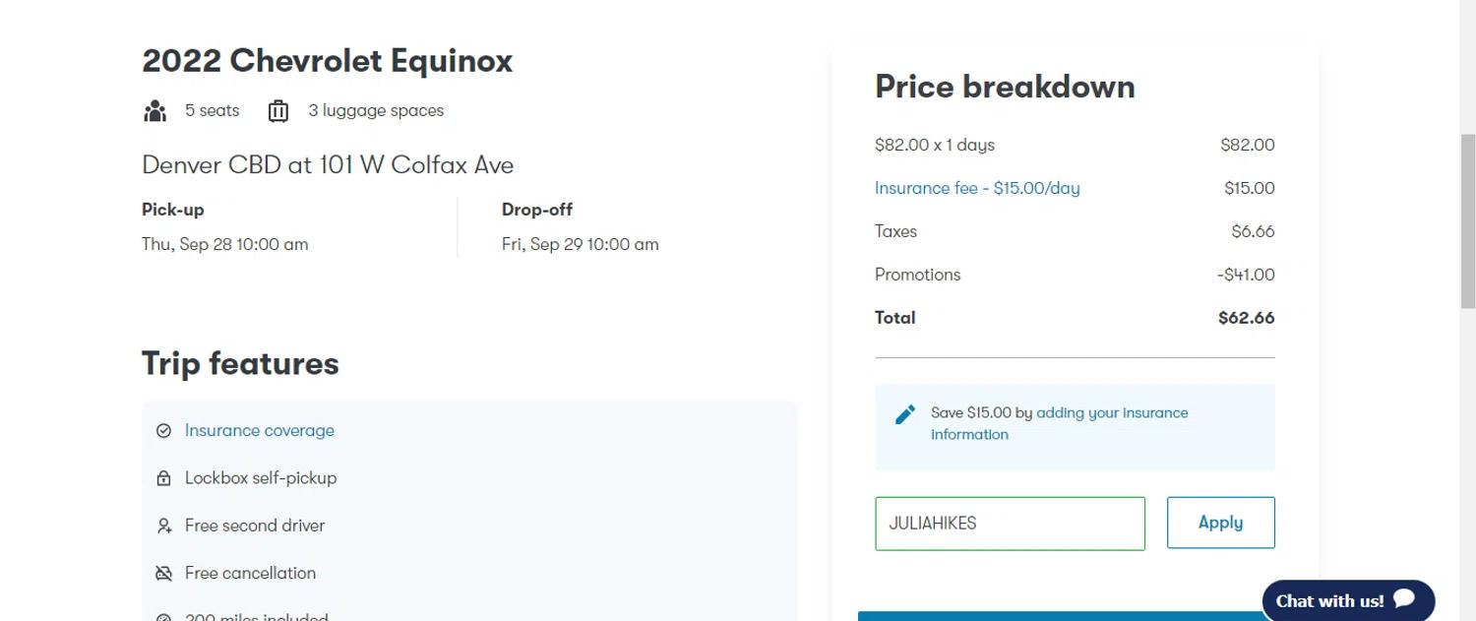Screen dimensions: 1476x621
Task: Click the luggage suitcase icon
Action: (x=278, y=111)
